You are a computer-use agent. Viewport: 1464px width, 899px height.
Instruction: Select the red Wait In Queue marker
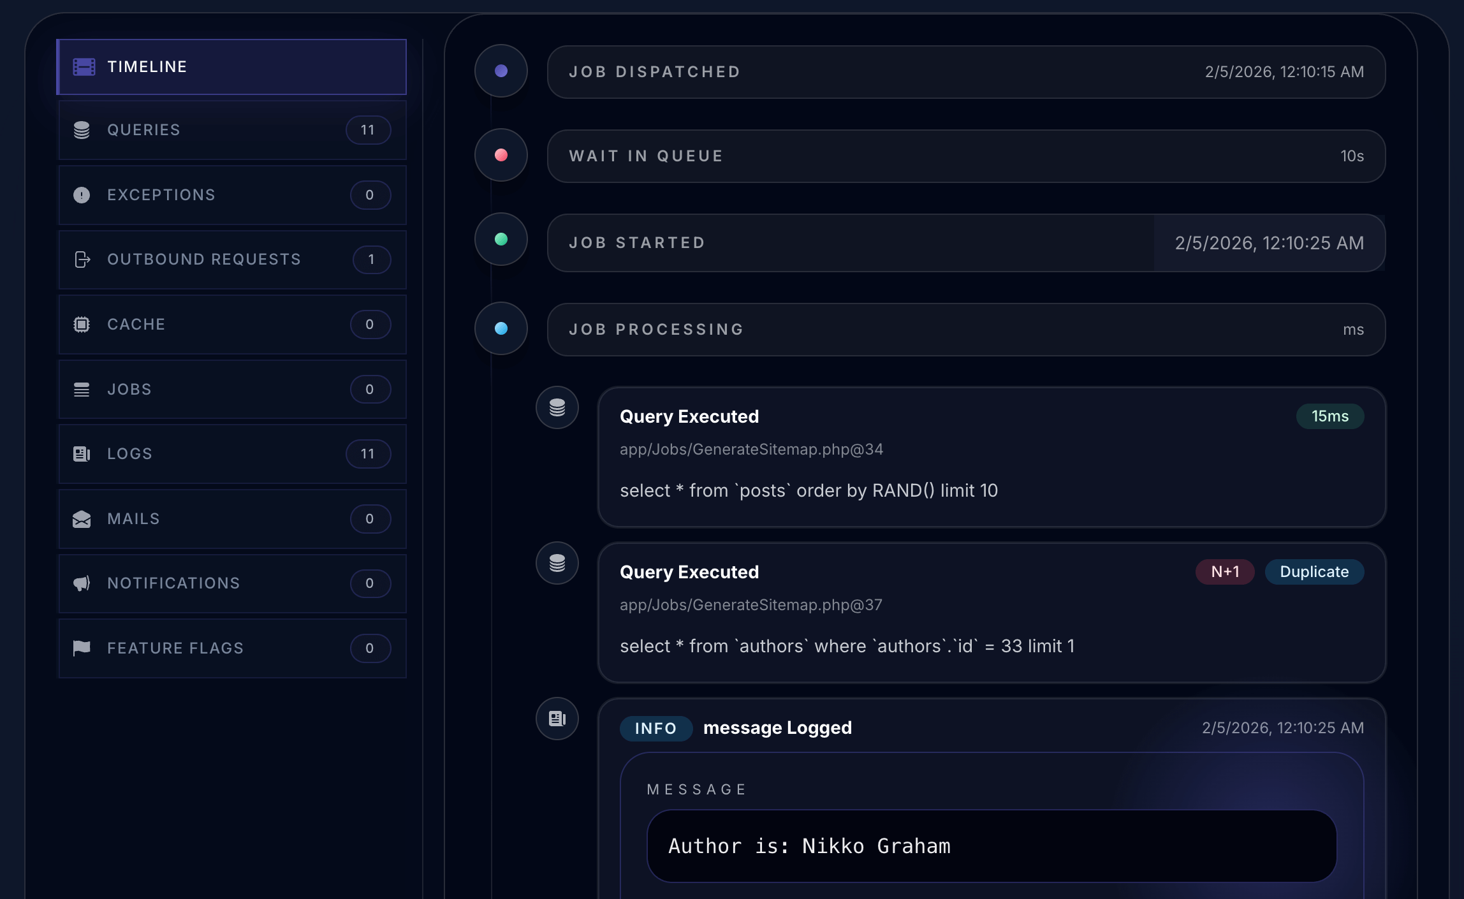point(501,155)
